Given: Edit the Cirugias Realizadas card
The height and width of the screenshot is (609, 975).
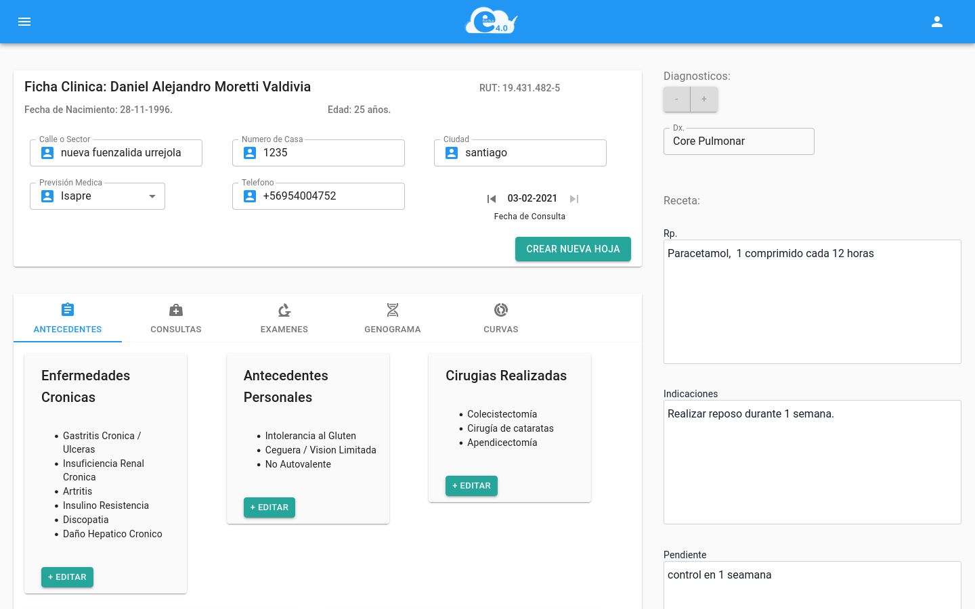Looking at the screenshot, I should (471, 486).
